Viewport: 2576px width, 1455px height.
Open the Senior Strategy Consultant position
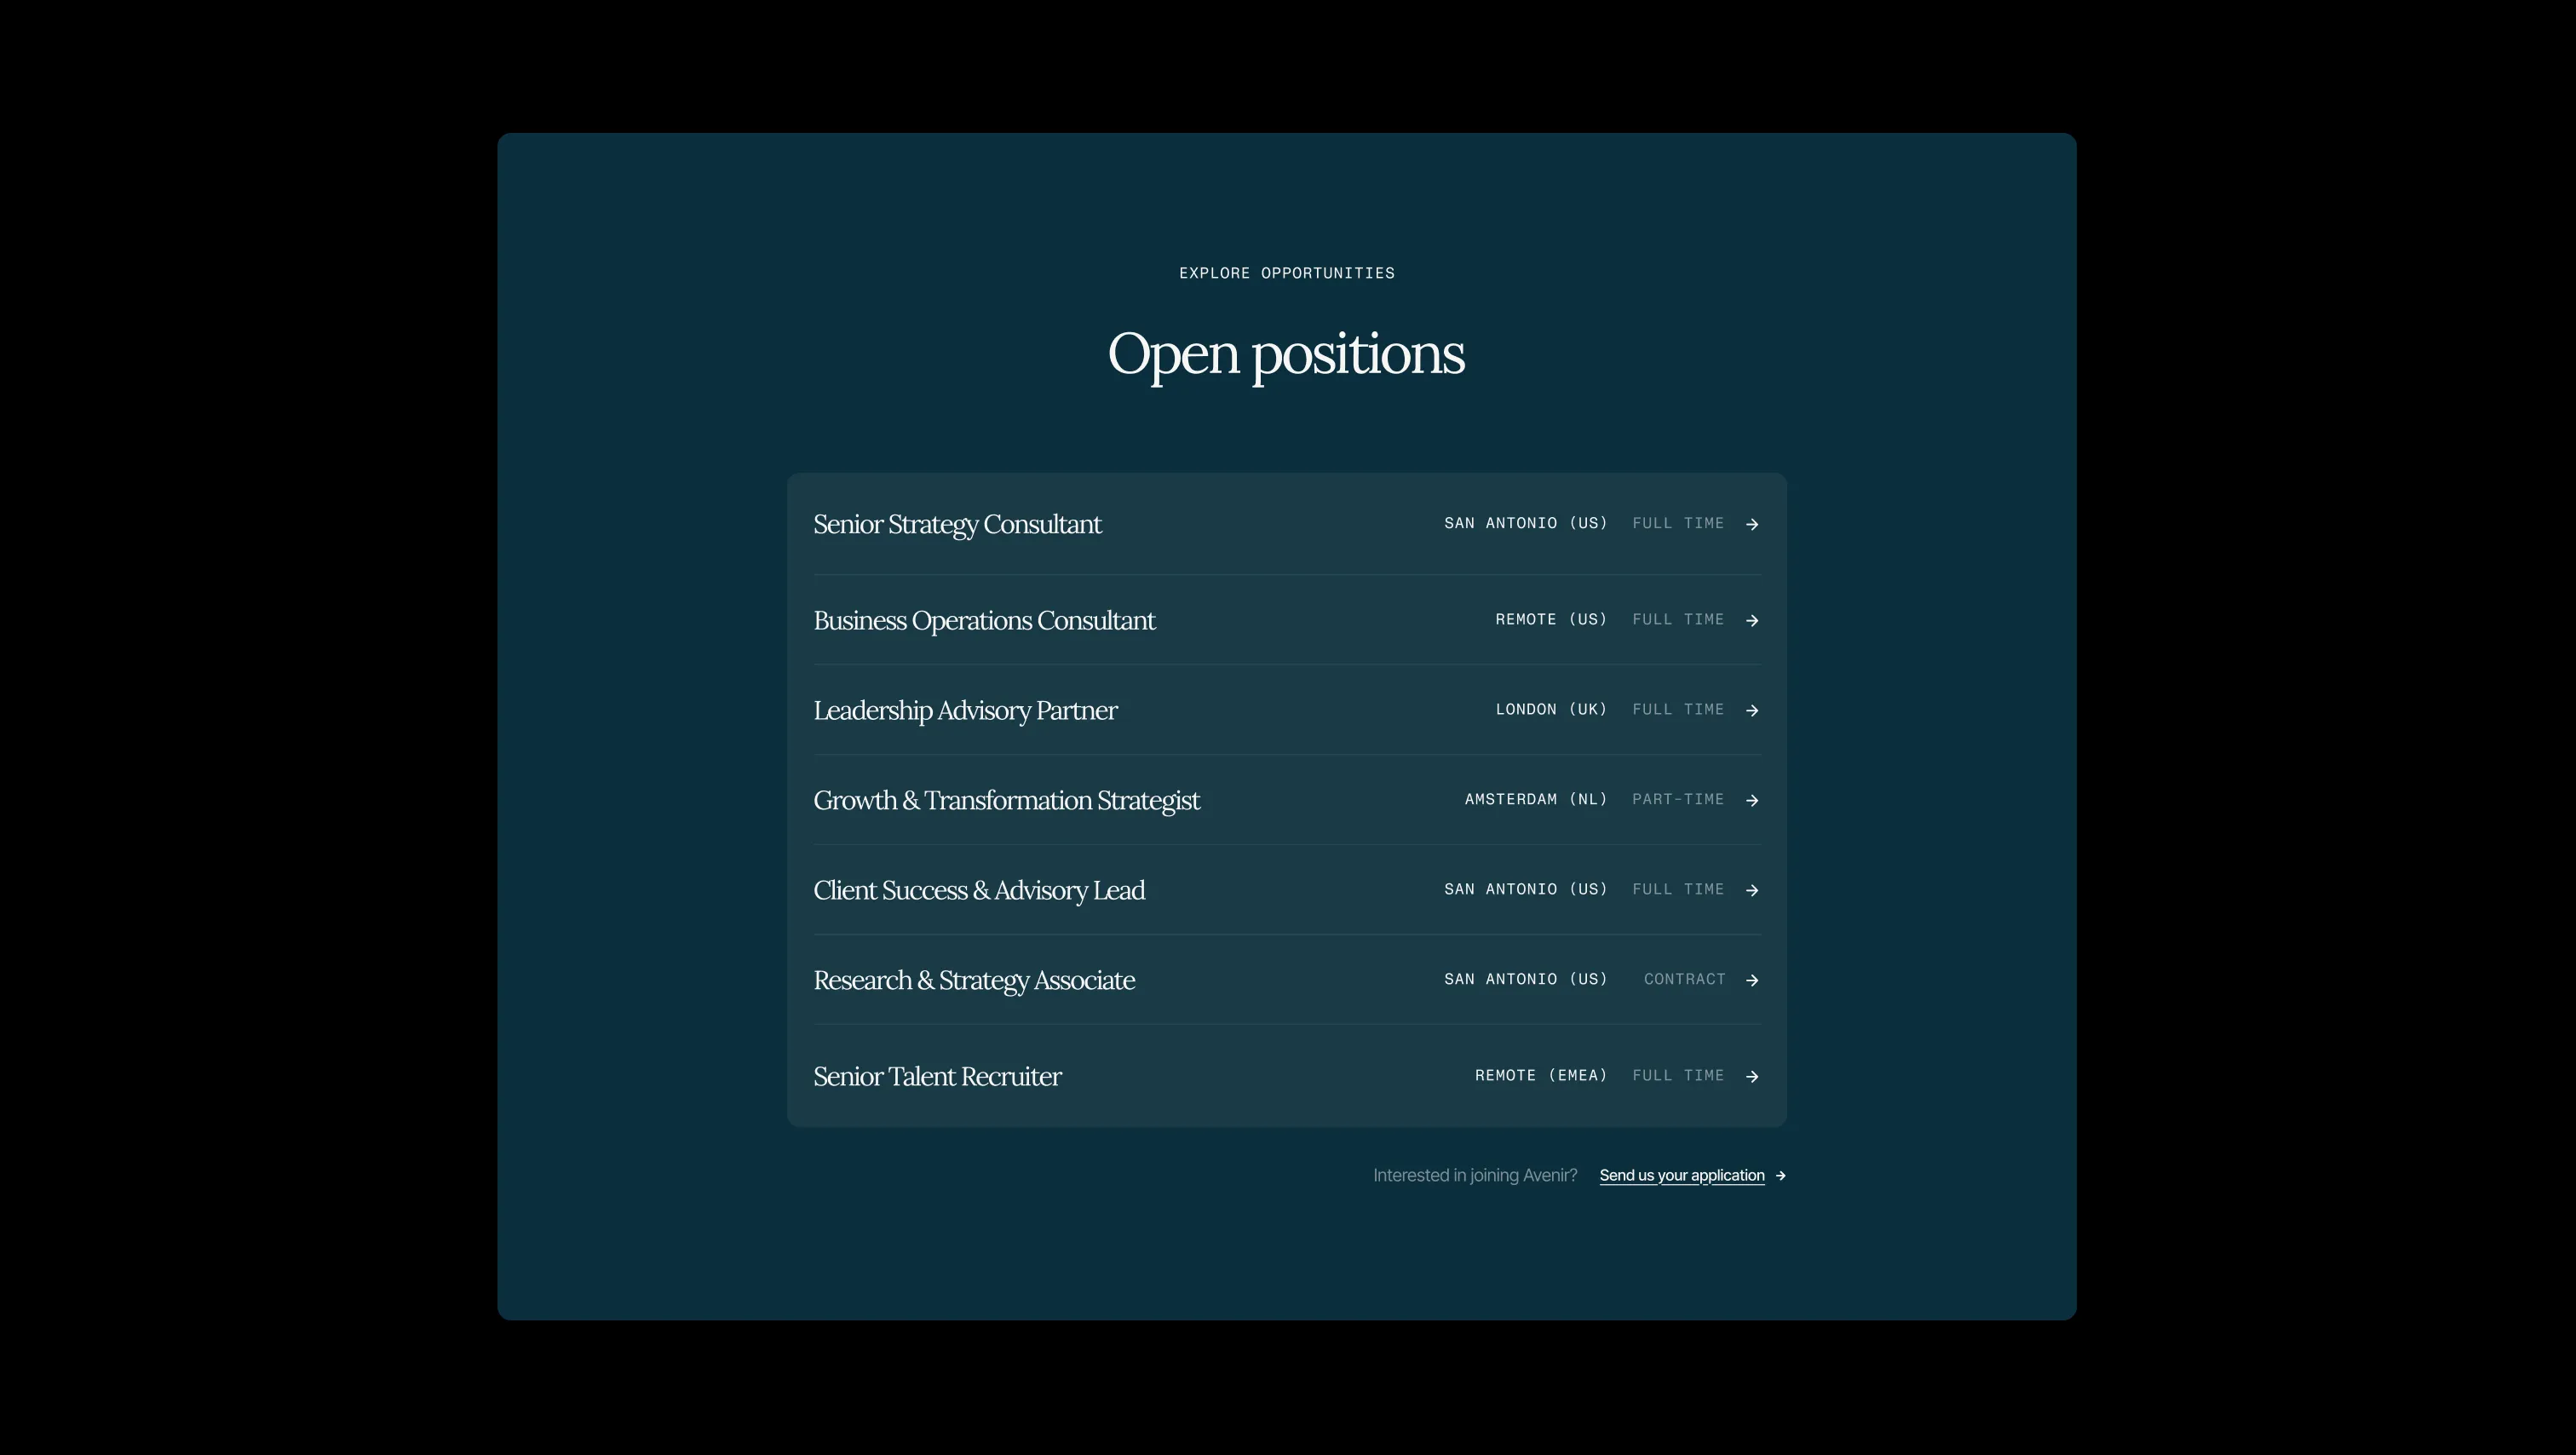pyautogui.click(x=1287, y=524)
